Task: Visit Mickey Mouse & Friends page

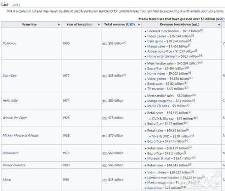Action: coord(21,135)
